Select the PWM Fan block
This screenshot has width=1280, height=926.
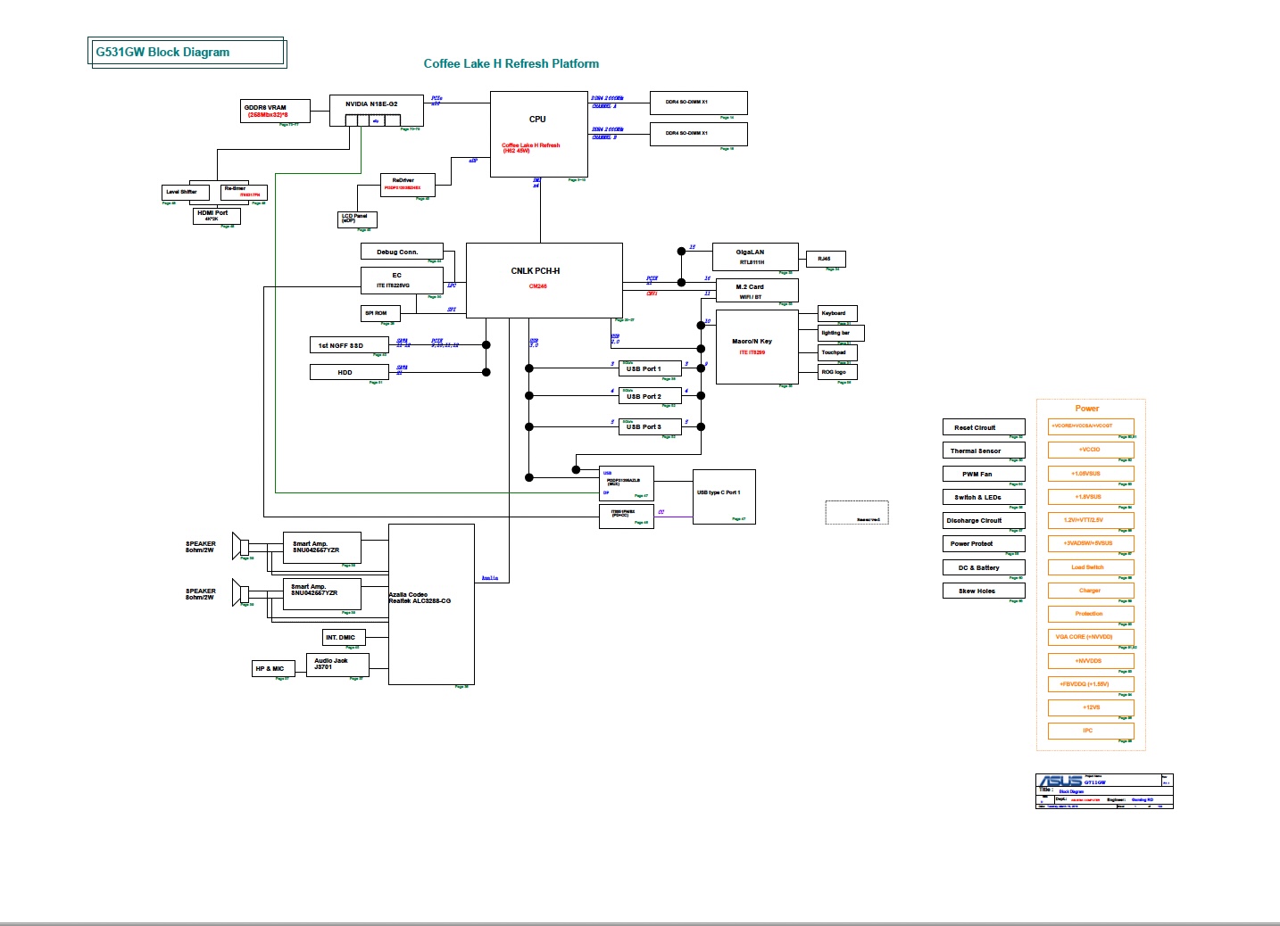point(984,474)
